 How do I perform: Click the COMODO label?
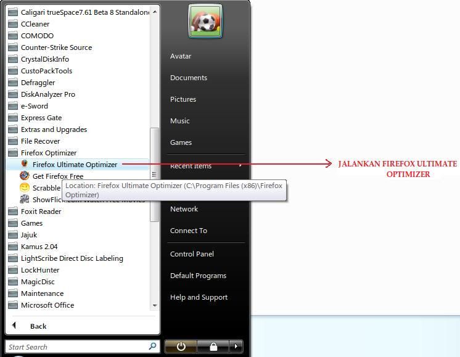pyautogui.click(x=37, y=36)
